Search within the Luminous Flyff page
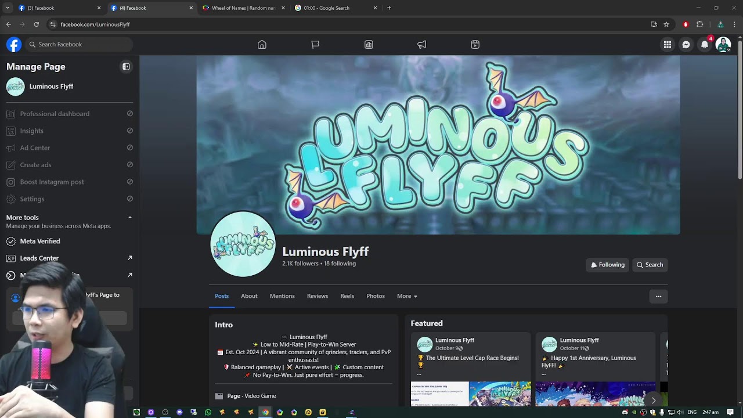 coord(650,265)
